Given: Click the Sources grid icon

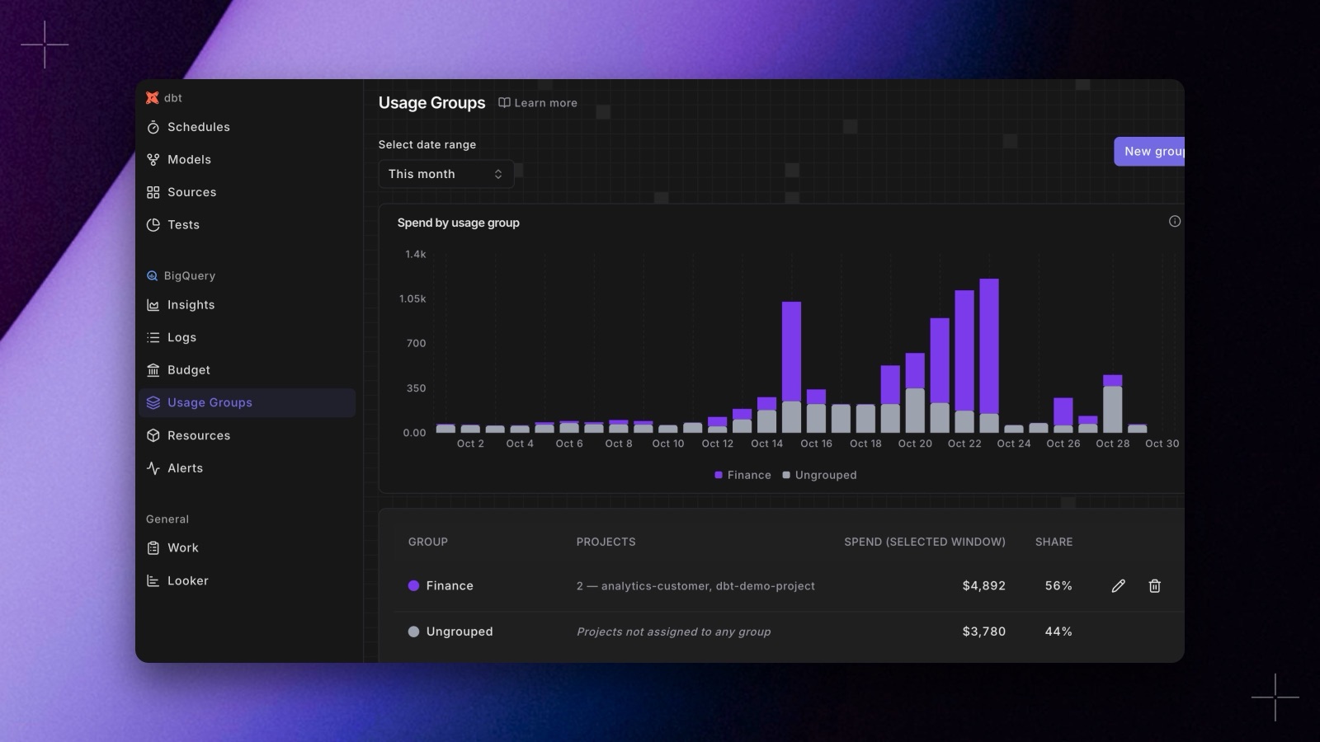Looking at the screenshot, I should pos(153,192).
